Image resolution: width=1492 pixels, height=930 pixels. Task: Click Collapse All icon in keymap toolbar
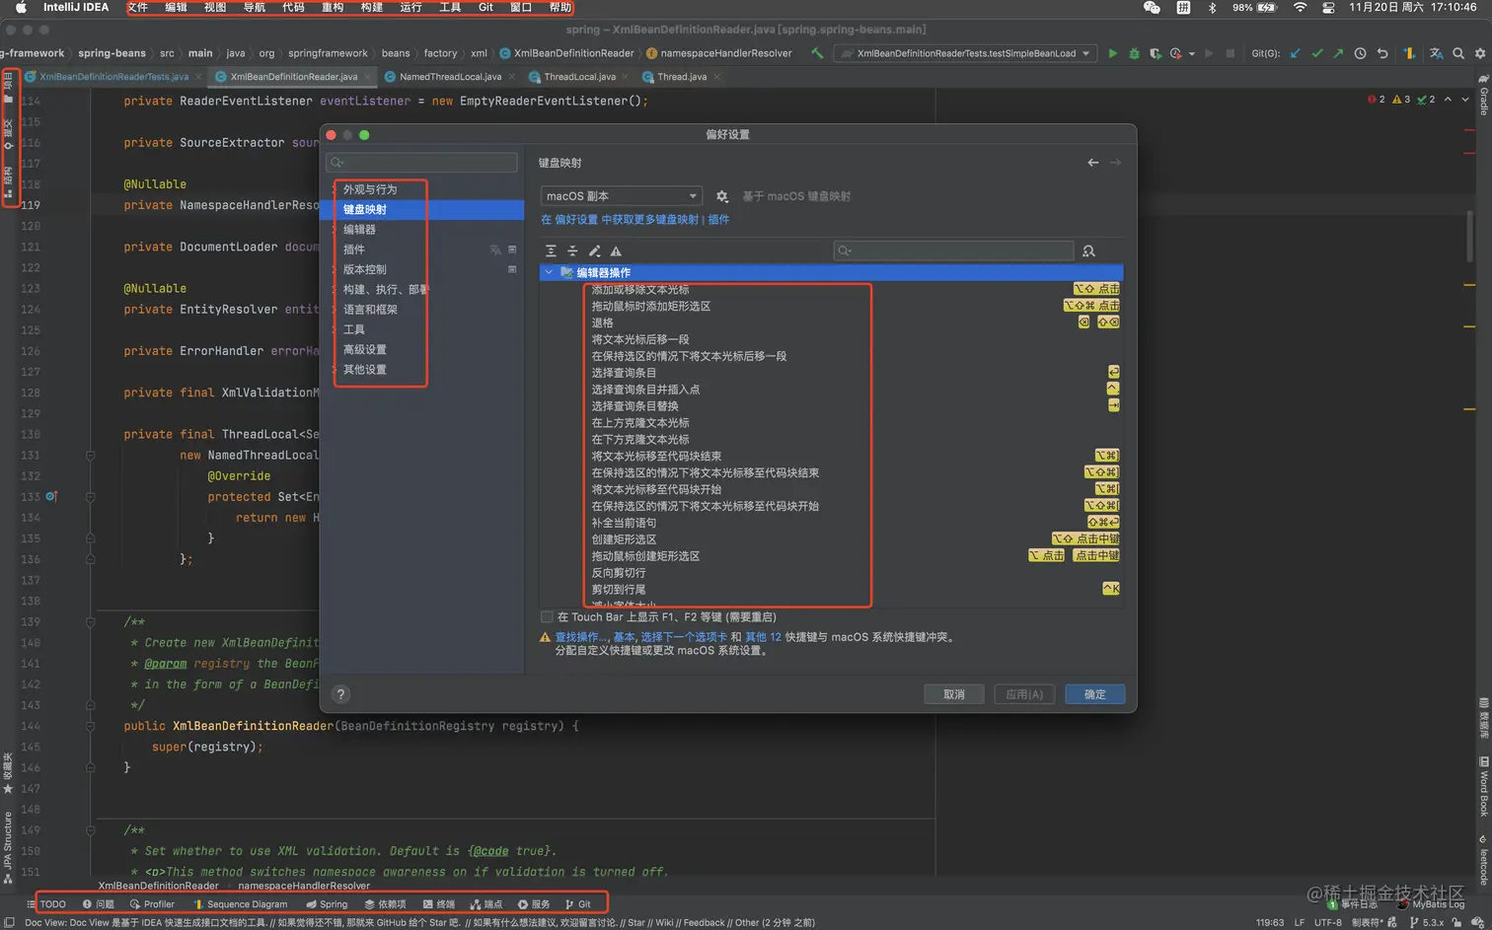click(572, 251)
